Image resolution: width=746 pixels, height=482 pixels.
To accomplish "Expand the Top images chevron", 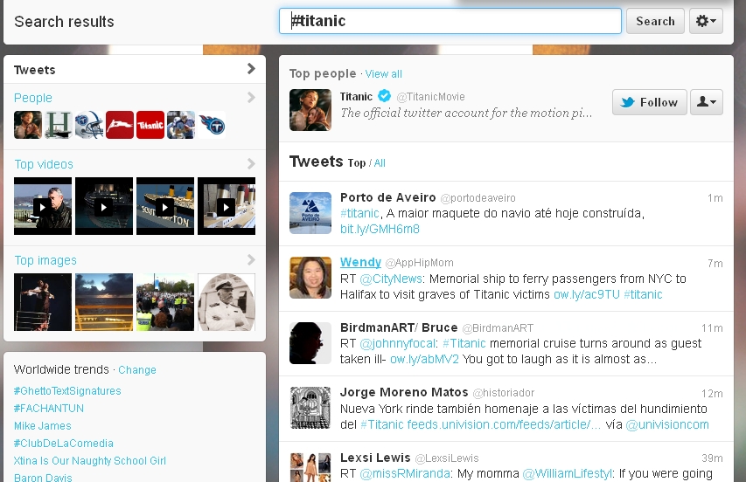I will click(x=251, y=259).
